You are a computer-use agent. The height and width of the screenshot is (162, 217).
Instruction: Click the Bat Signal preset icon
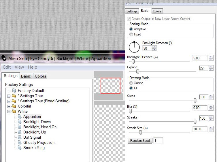20,137
